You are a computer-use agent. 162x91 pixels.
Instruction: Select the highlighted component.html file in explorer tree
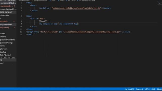tap(8, 25)
